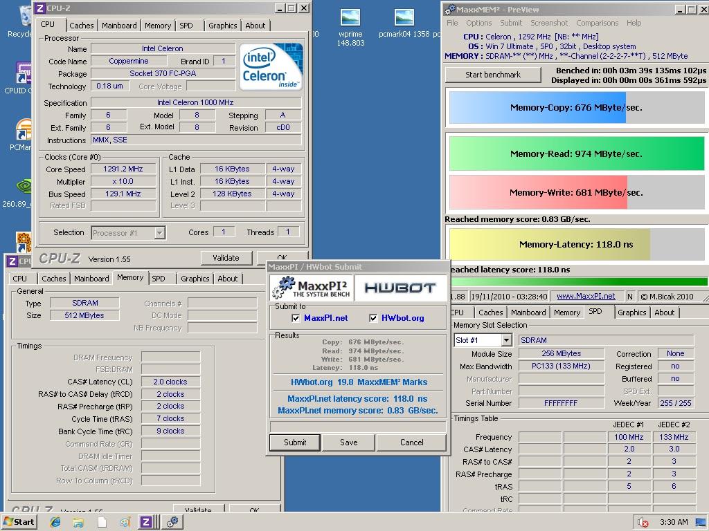709x531 pixels.
Task: Open Memory tab in top CPU-Z window
Action: (158, 26)
